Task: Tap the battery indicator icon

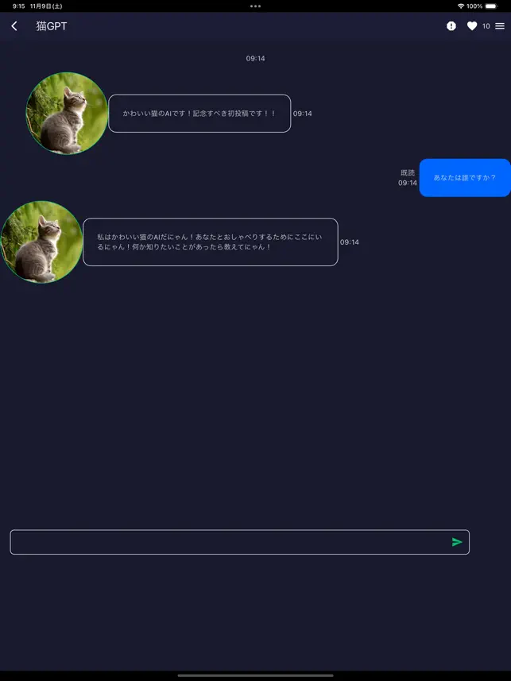Action: [x=491, y=6]
